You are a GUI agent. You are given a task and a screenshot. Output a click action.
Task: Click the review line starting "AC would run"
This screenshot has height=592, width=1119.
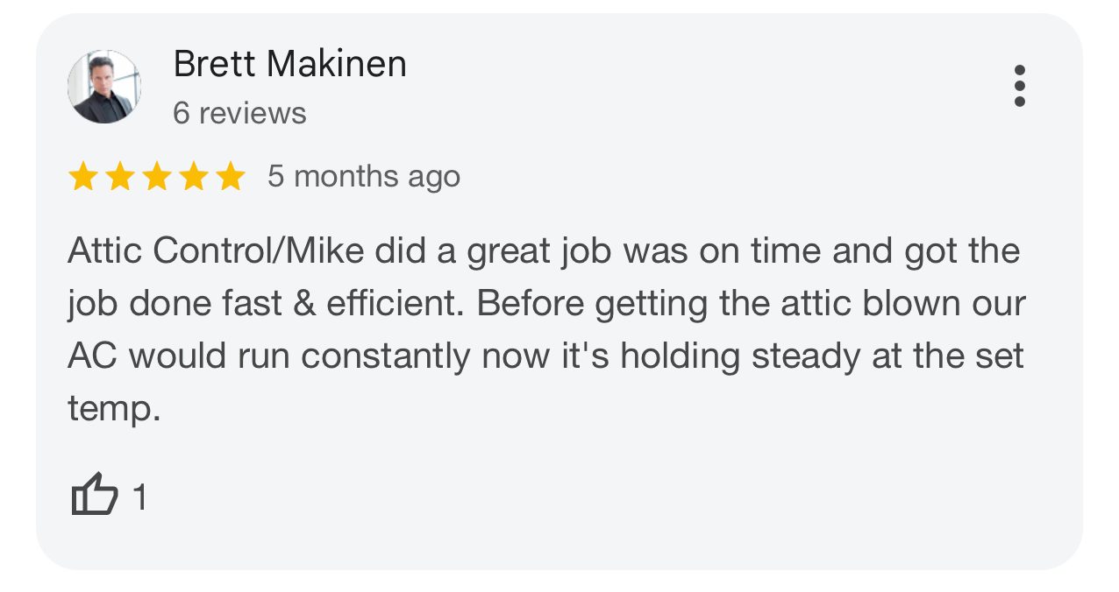coord(545,356)
